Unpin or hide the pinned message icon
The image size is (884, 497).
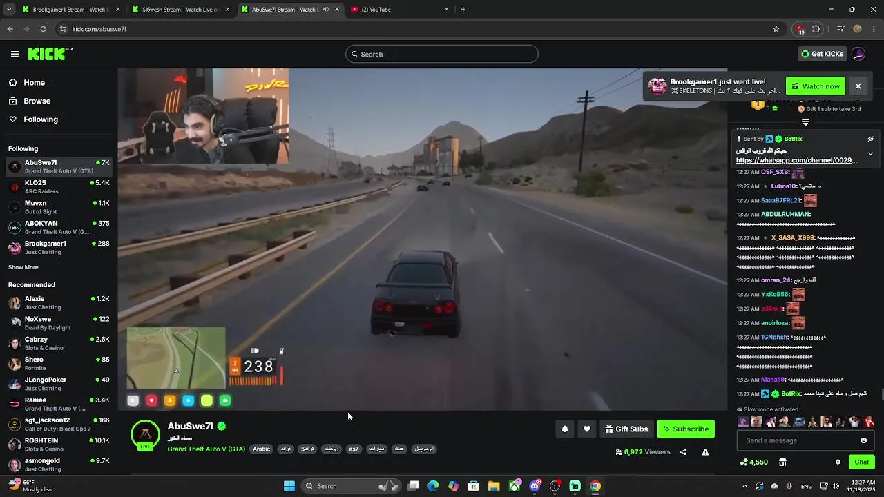pos(870,139)
